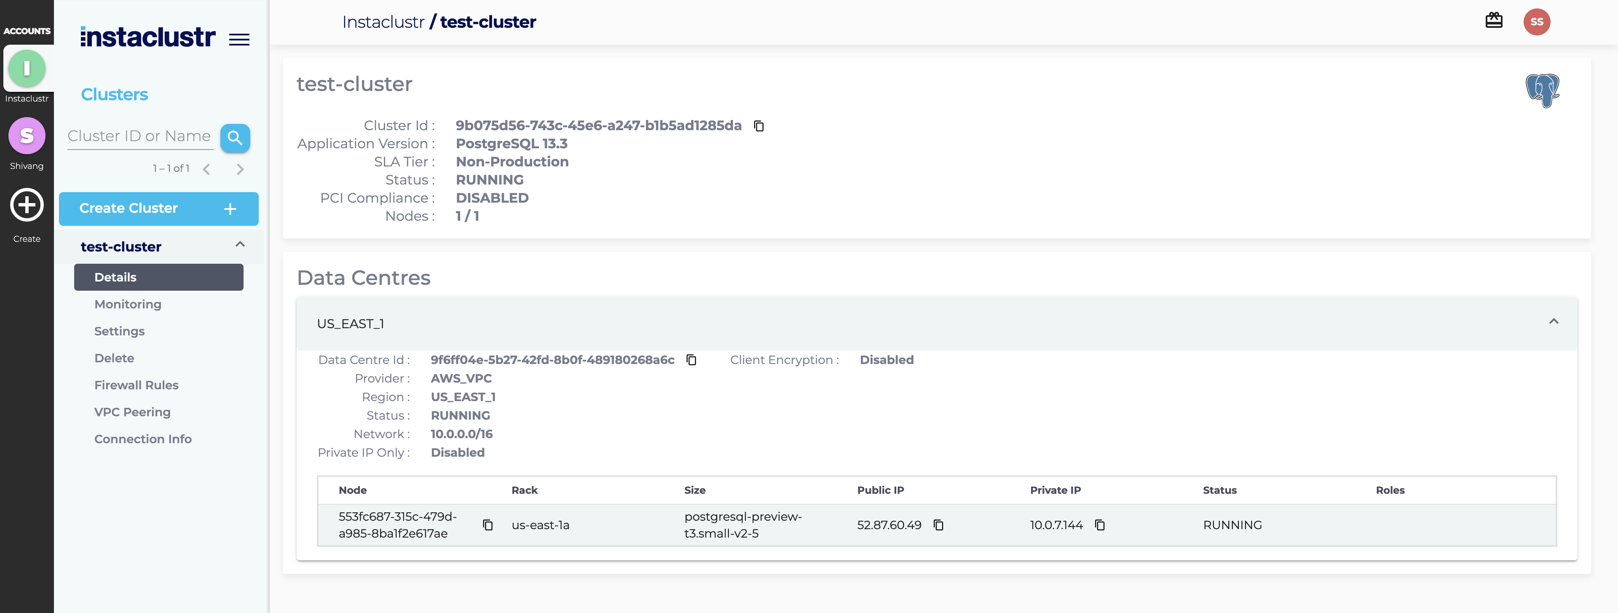
Task: Open the SS user avatar menu
Action: tap(1537, 21)
